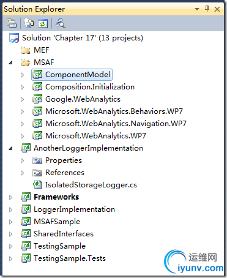Expand the ComponentModel project
The image size is (227, 278).
(x=23, y=75)
